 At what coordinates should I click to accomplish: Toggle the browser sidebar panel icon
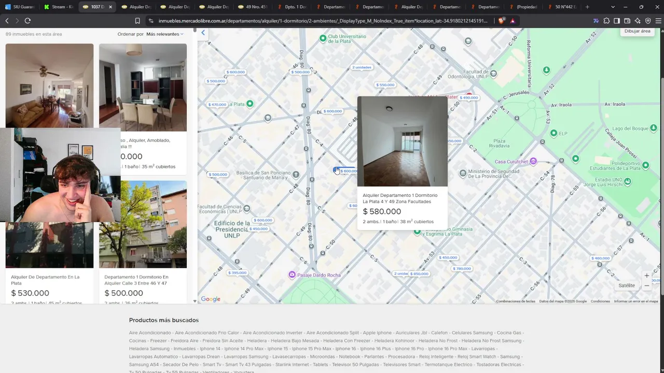point(617,21)
